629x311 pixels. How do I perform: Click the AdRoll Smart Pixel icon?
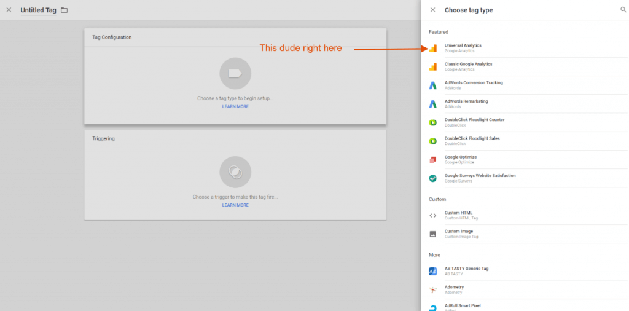[433, 308]
